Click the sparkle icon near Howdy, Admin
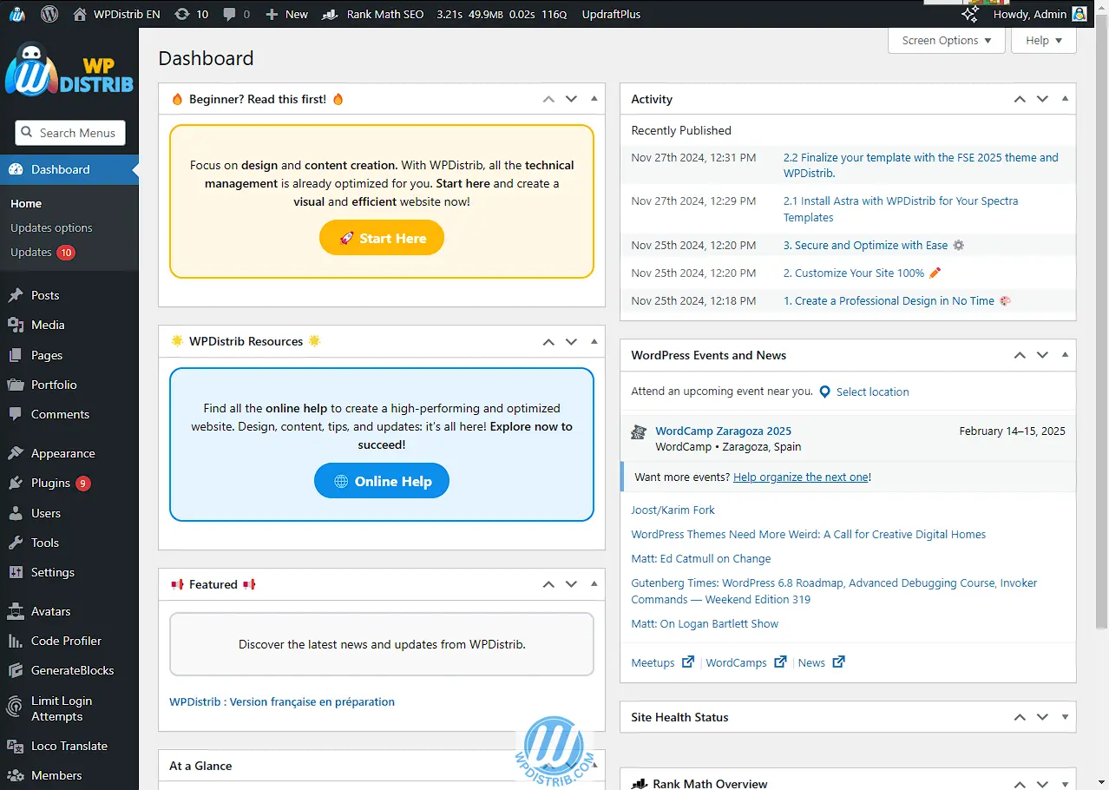 (x=970, y=14)
